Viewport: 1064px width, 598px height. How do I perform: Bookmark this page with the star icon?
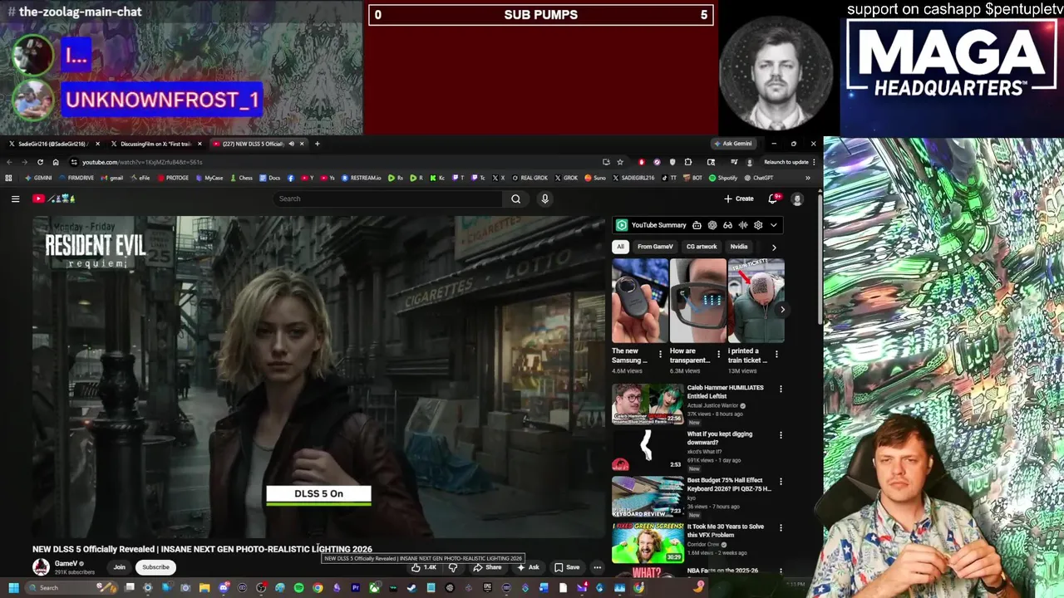(620, 162)
